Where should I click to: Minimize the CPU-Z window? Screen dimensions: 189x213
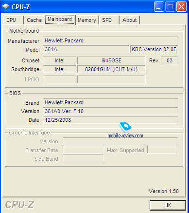(159, 7)
